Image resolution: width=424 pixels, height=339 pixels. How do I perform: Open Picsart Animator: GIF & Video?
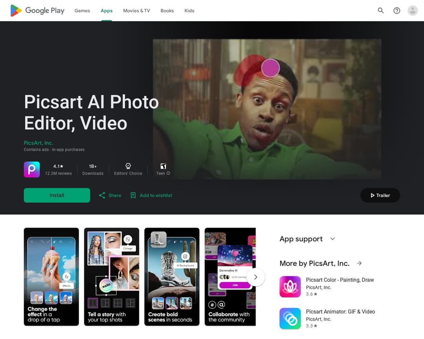tap(340, 312)
